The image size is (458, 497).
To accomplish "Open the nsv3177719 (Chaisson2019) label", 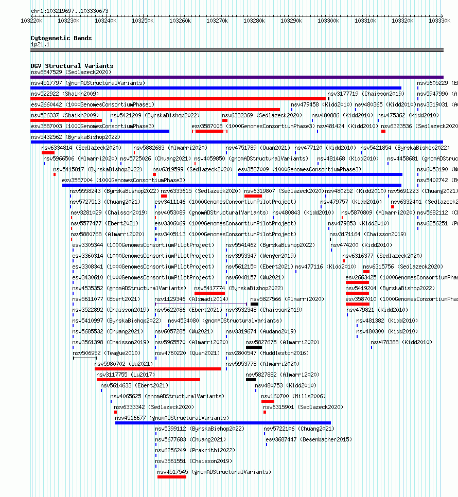I will [366, 94].
